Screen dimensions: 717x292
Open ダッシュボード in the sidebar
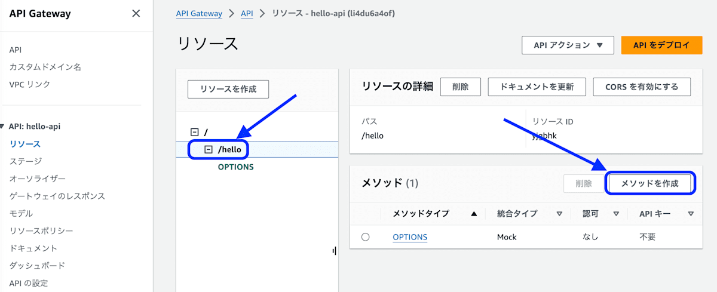(x=38, y=265)
